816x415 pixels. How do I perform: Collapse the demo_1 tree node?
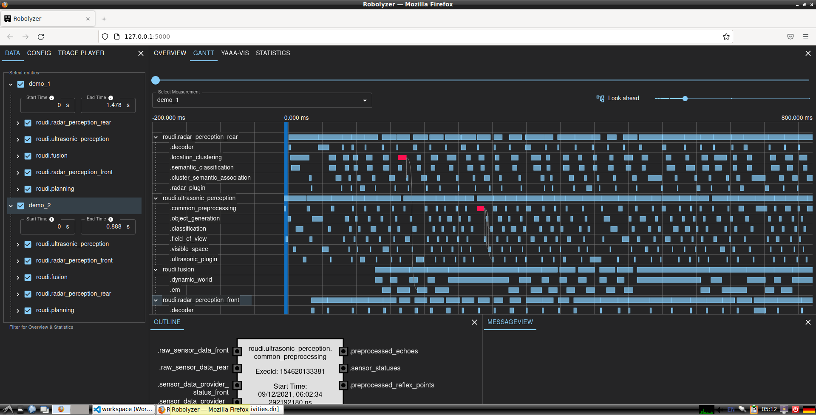pos(11,85)
